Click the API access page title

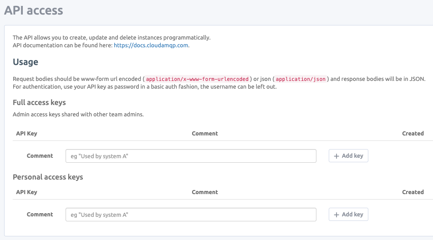tap(33, 10)
